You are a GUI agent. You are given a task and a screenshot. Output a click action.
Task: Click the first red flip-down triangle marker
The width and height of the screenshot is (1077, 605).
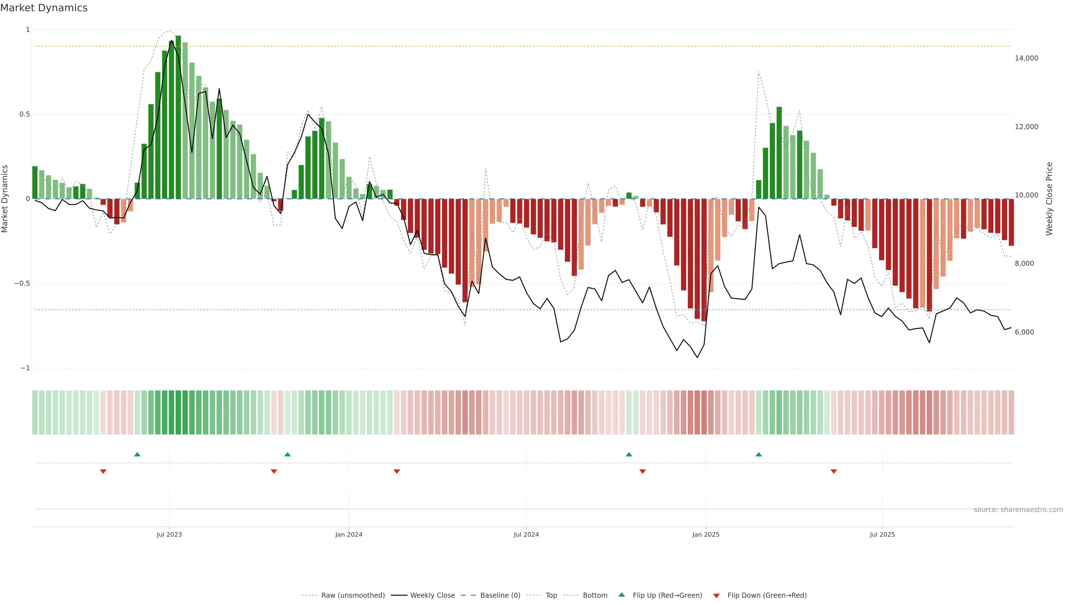point(103,471)
